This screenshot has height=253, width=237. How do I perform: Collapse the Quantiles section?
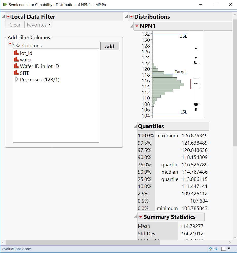135,126
